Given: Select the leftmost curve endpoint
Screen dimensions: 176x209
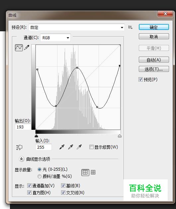Looking at the screenshot, I should point(37,70).
